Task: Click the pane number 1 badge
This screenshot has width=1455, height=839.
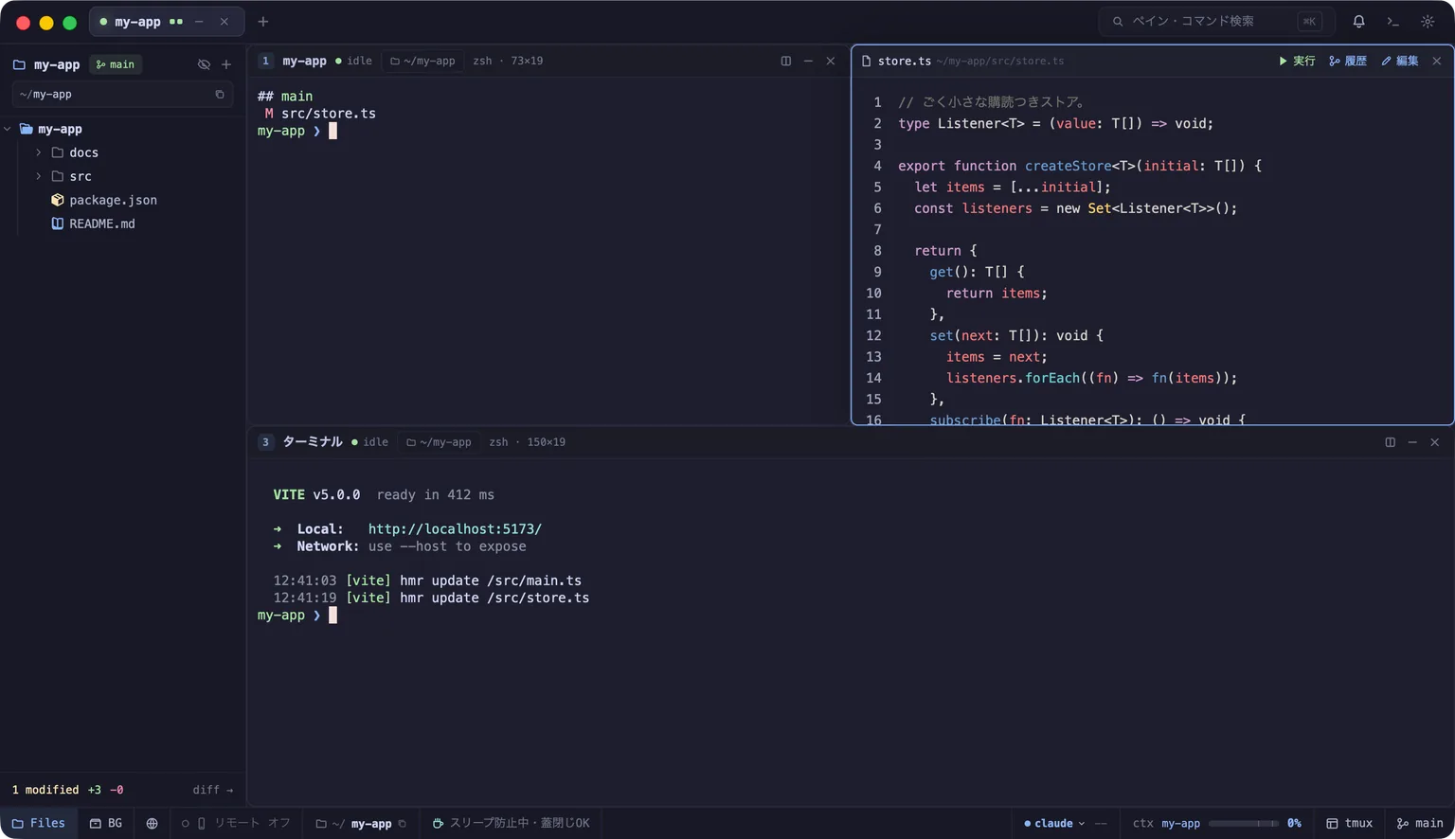Action: tap(265, 61)
